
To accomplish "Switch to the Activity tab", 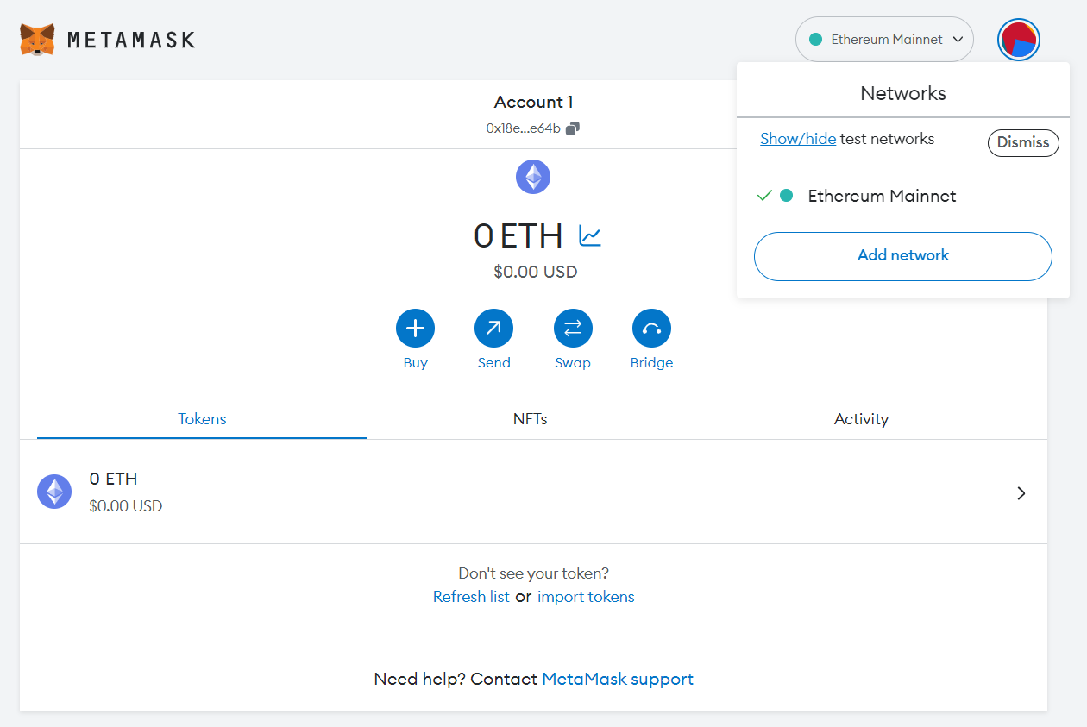I will (861, 419).
